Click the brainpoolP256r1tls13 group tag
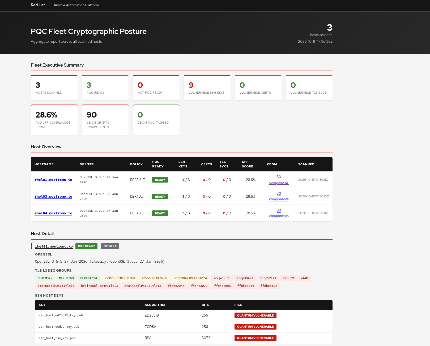Image resolution: width=430 pixels, height=346 pixels. click(56, 286)
